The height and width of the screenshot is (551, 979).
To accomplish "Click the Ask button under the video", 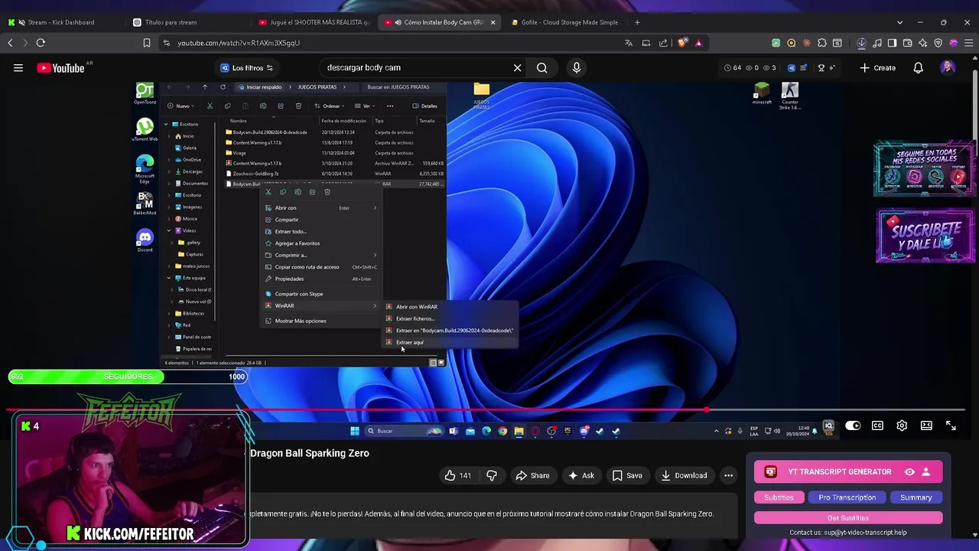I will [581, 475].
